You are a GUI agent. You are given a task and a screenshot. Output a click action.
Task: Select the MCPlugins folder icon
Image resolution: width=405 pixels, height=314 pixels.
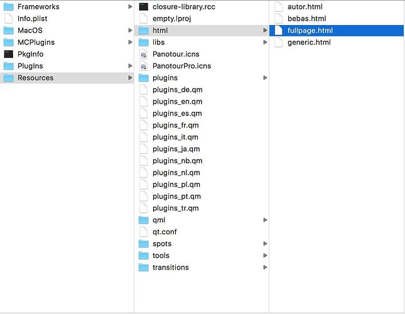click(x=9, y=42)
